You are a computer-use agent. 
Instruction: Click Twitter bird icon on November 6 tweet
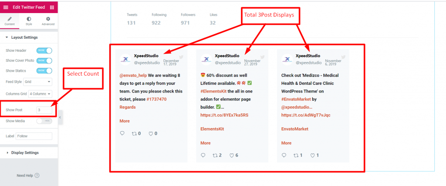click(343, 57)
